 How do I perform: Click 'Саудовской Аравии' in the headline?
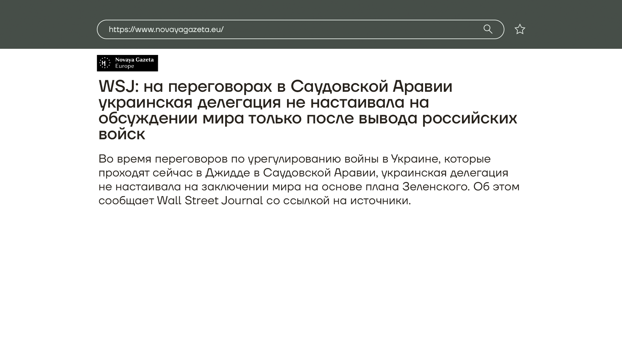(x=371, y=87)
